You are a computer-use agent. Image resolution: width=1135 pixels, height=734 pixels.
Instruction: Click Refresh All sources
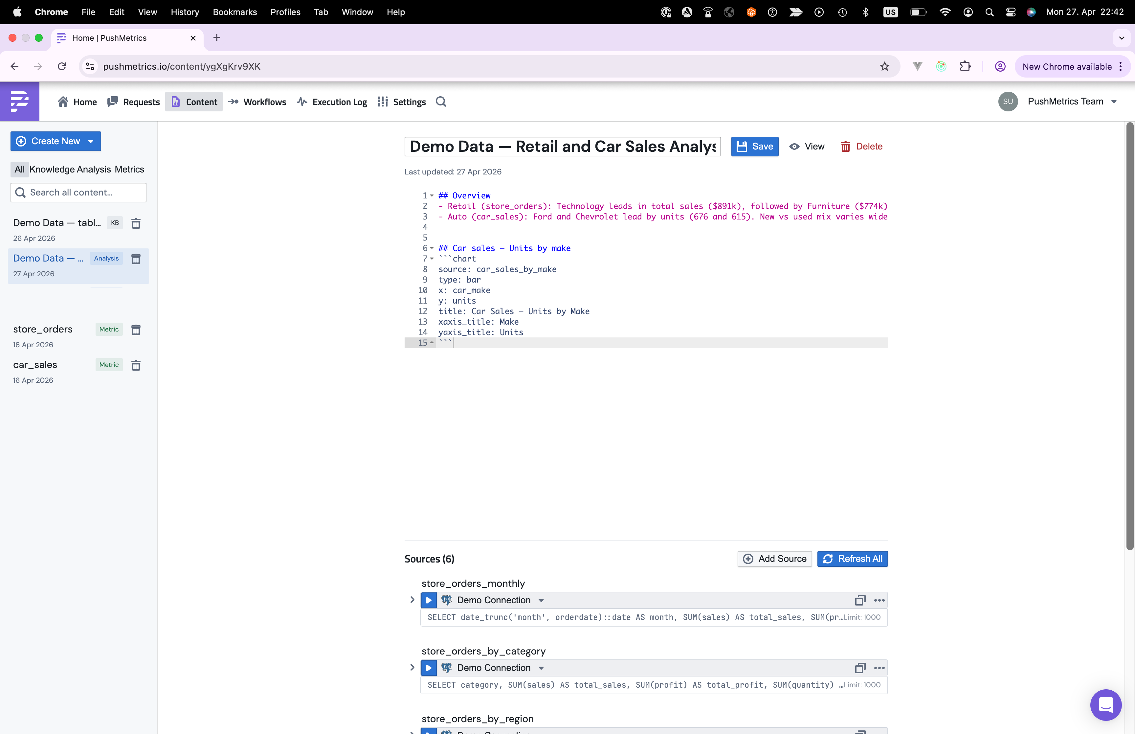tap(852, 559)
